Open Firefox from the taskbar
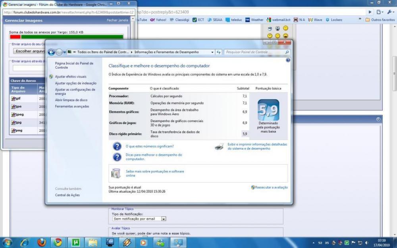Image resolution: width=397 pixels, height=248 pixels. coord(42,242)
